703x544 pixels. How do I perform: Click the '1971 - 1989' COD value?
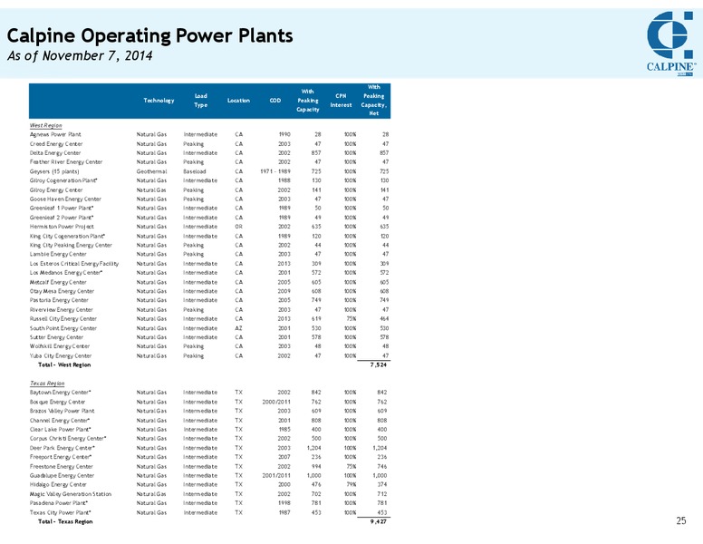[x=275, y=171]
